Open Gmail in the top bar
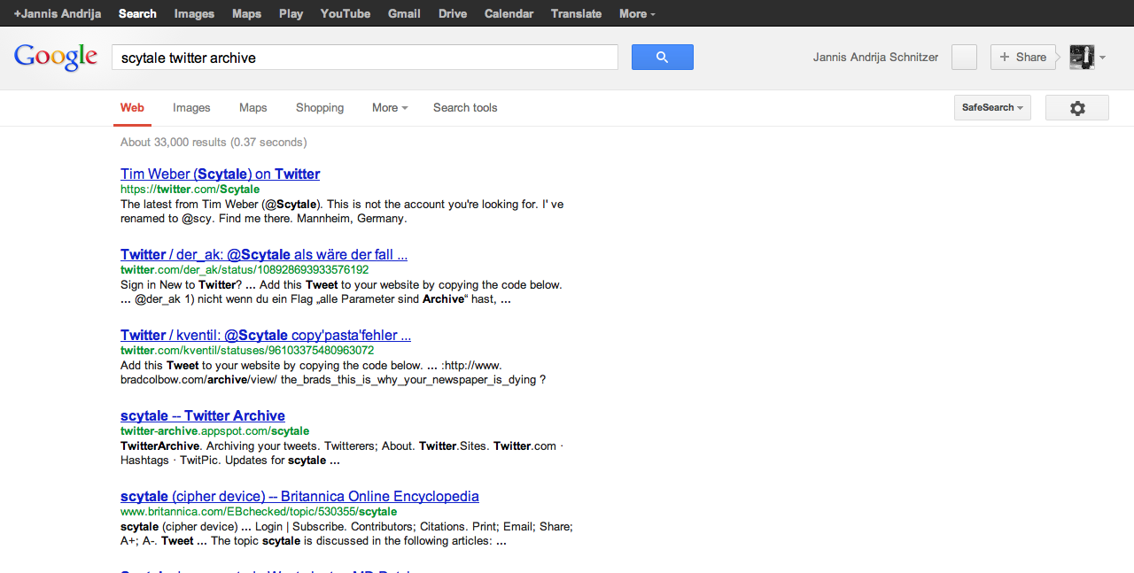This screenshot has width=1134, height=573. [404, 13]
